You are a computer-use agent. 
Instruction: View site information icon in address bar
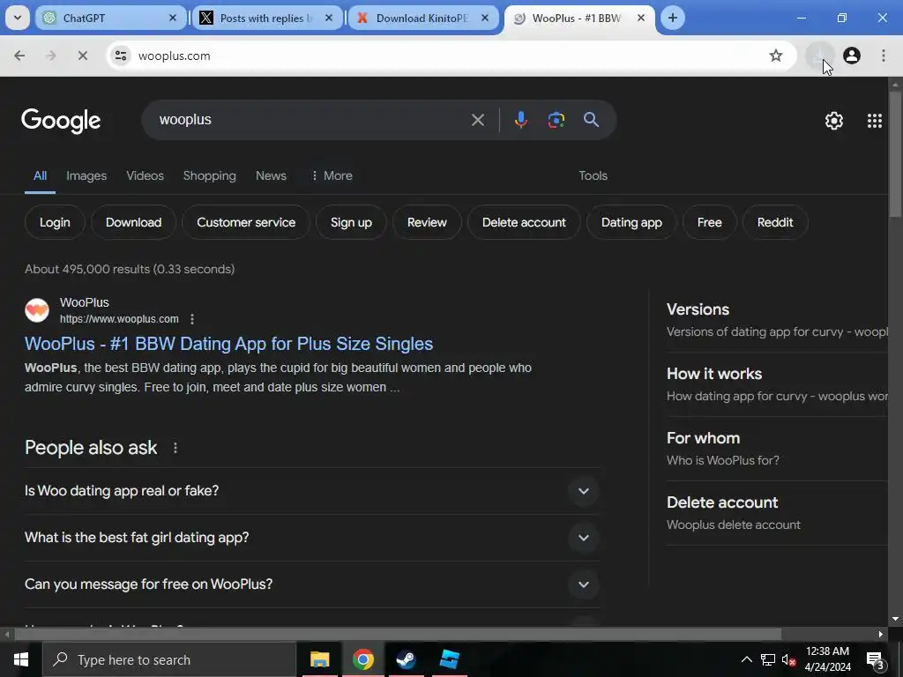pyautogui.click(x=121, y=56)
